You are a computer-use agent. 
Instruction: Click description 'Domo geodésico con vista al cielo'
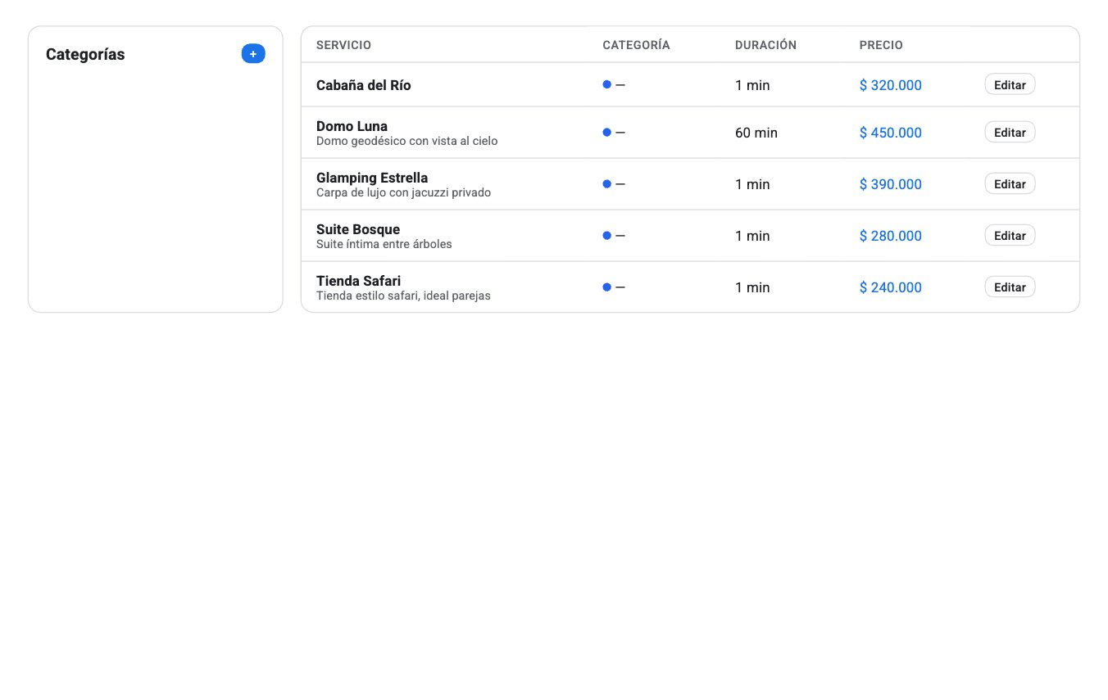pos(406,141)
